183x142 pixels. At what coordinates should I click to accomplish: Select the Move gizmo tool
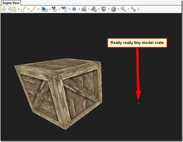click(4, 9)
